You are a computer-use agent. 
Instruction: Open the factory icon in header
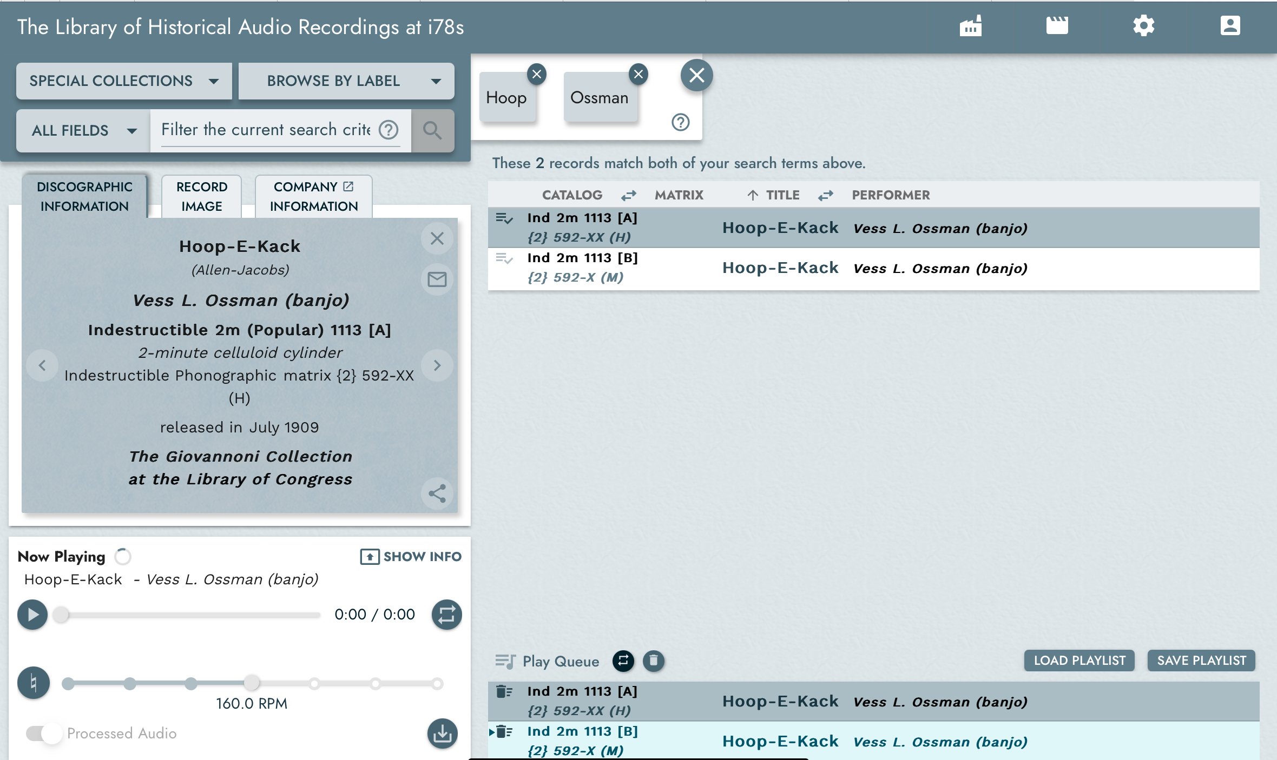[x=970, y=26]
